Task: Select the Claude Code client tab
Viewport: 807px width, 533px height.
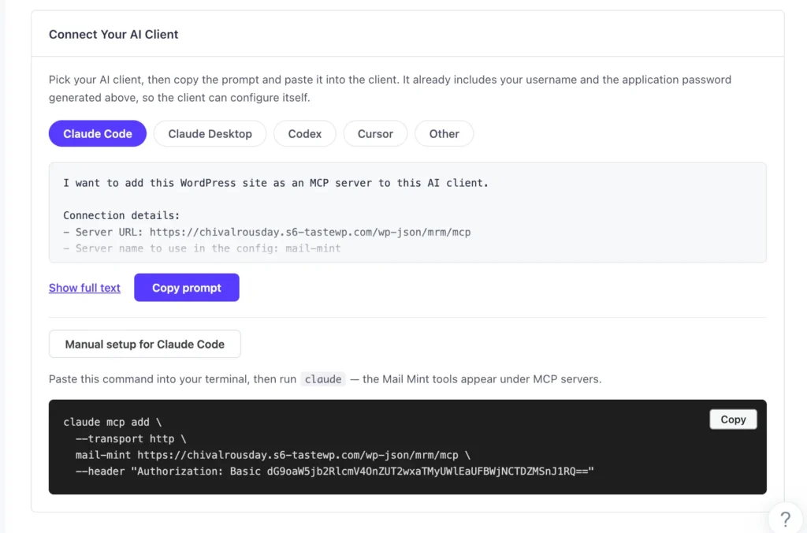Action: pos(97,133)
